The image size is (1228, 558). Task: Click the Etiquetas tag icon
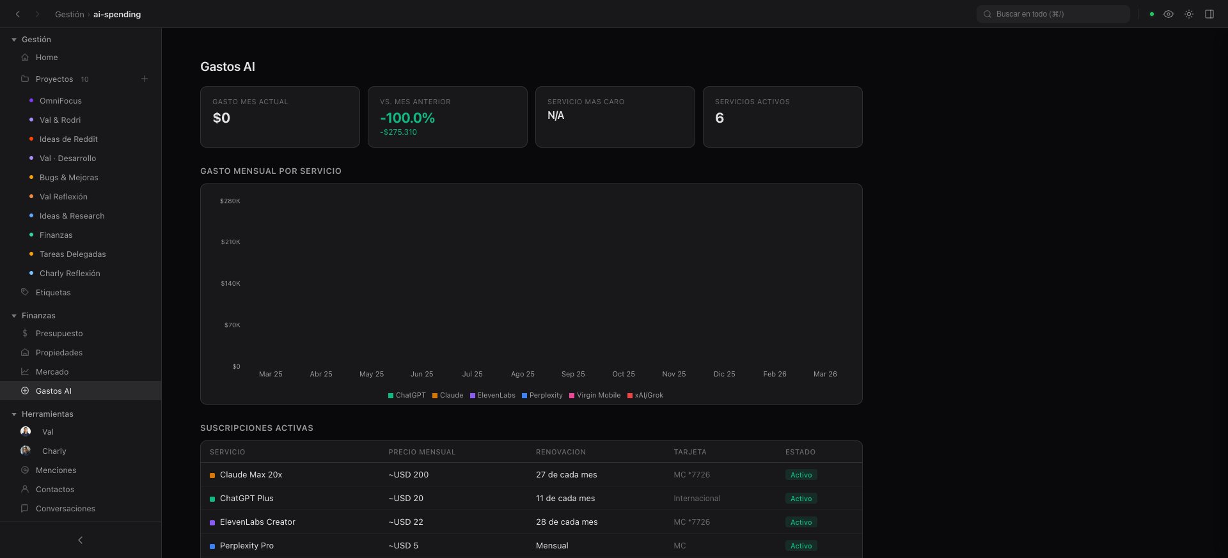click(x=25, y=292)
